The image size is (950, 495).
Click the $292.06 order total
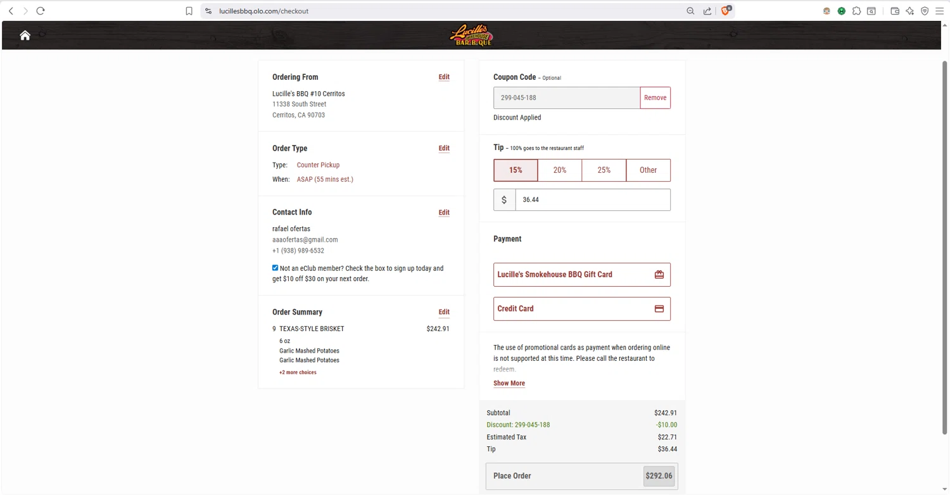[x=659, y=476]
